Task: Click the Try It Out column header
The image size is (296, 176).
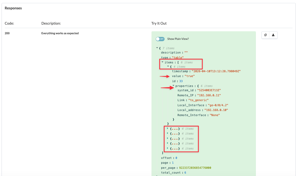Action: click(159, 23)
